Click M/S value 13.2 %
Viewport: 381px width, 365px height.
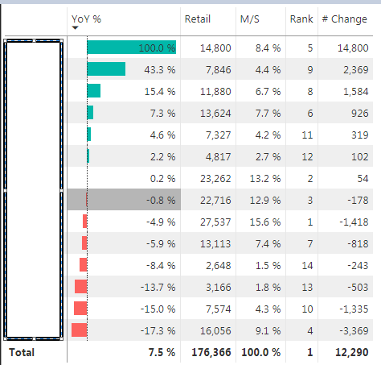[265, 179]
